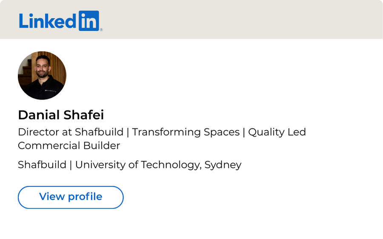Click "Shafbuild" in the company line
Screen dimensions: 383x239
42,165
